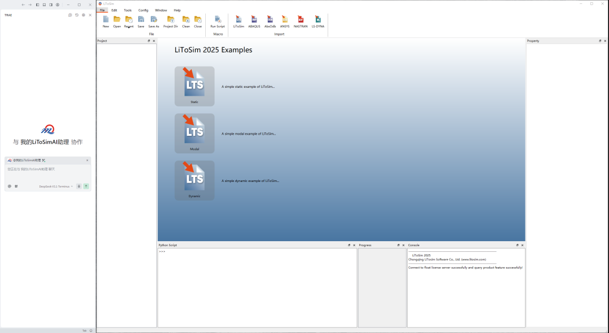Float the Property panel

pyautogui.click(x=600, y=41)
